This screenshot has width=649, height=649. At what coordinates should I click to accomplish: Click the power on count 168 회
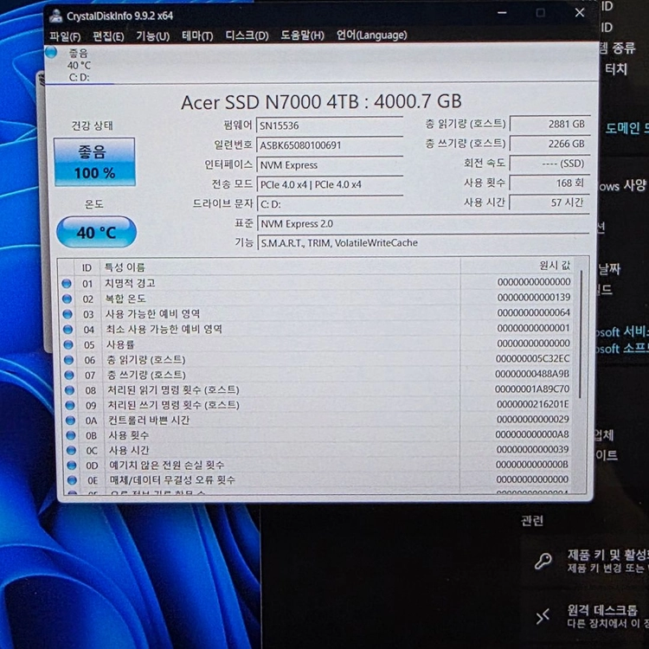[549, 183]
